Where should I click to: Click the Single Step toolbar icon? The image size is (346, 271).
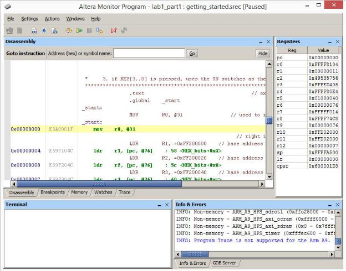pyautogui.click(x=69, y=30)
